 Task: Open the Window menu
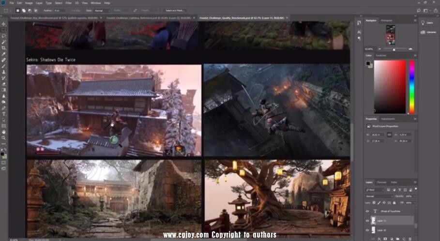coord(96,3)
